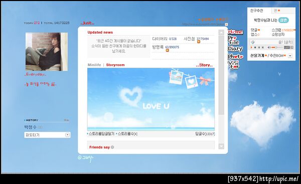301x184 pixels.
Task: Click the Updated news heading
Action: pyautogui.click(x=100, y=32)
